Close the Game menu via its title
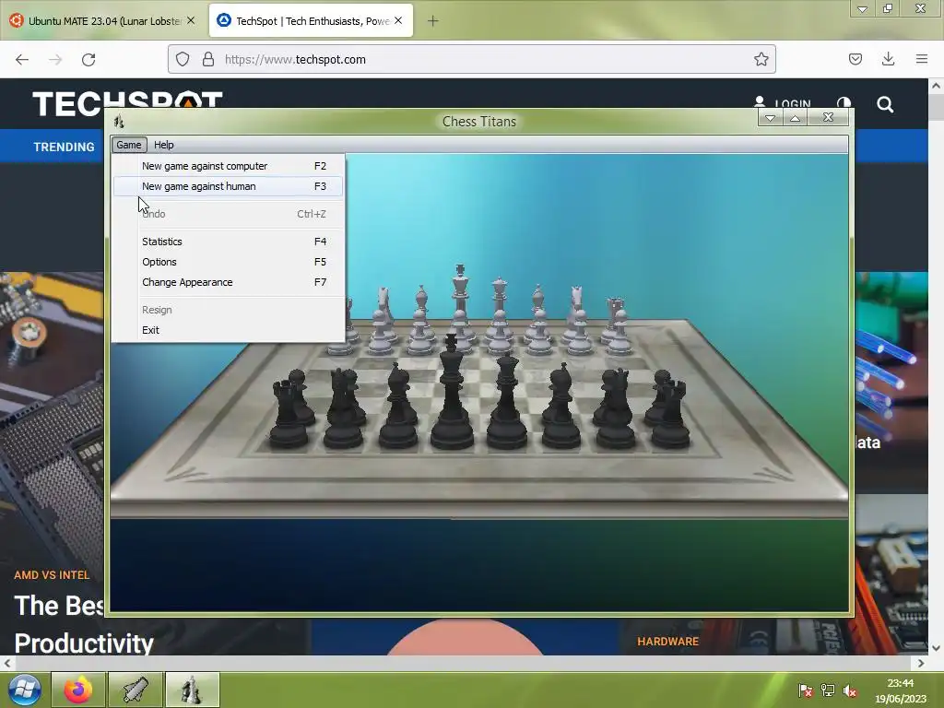Screen dimensions: 944x708 [x=129, y=145]
